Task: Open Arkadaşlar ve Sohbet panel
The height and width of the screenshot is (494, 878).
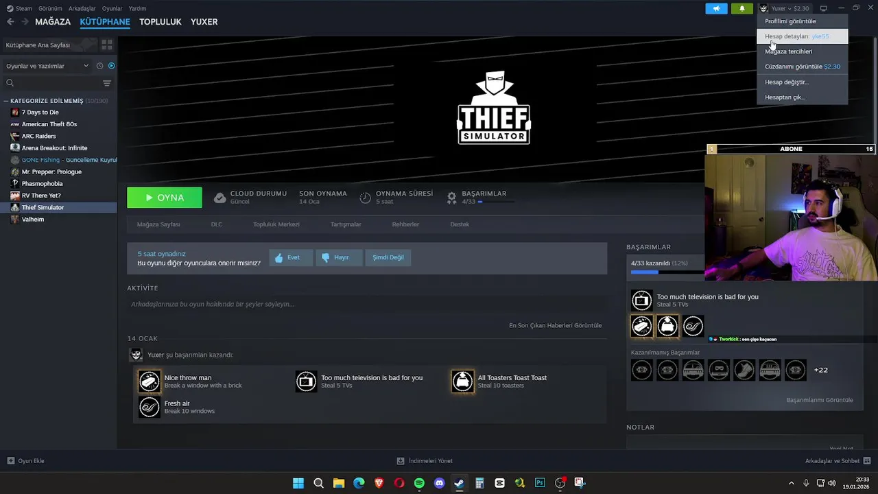Action: [x=838, y=461]
